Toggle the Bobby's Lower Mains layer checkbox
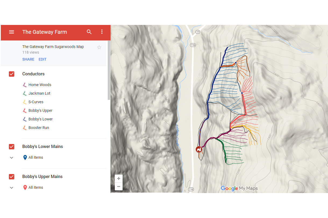328x218 pixels. (x=12, y=147)
